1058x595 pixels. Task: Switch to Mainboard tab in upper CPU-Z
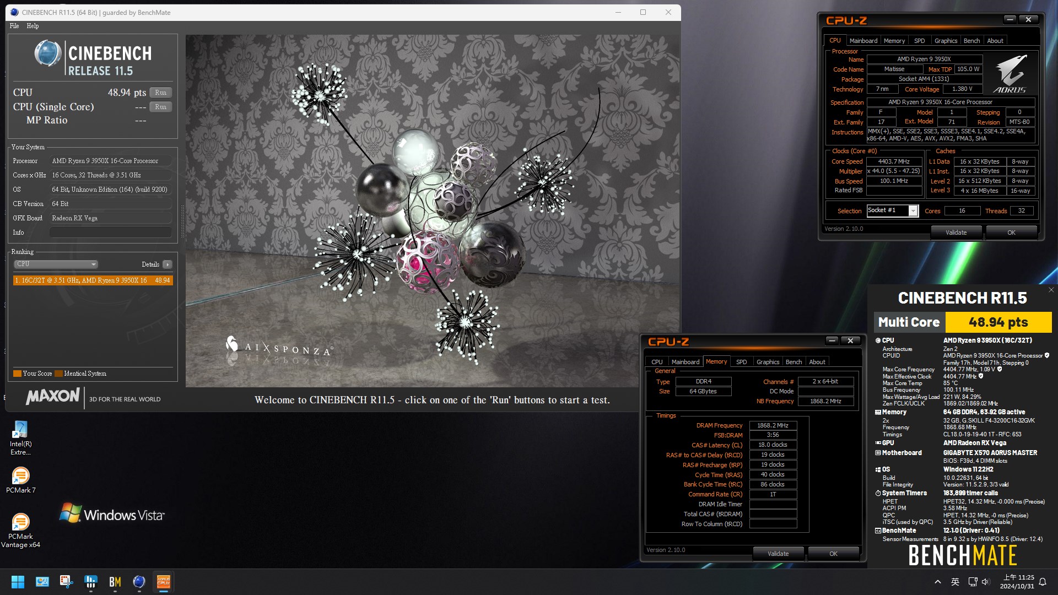863,41
